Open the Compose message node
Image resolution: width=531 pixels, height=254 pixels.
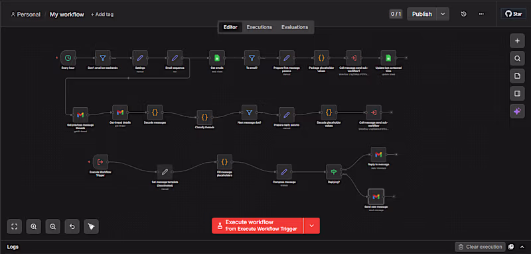[284, 172]
